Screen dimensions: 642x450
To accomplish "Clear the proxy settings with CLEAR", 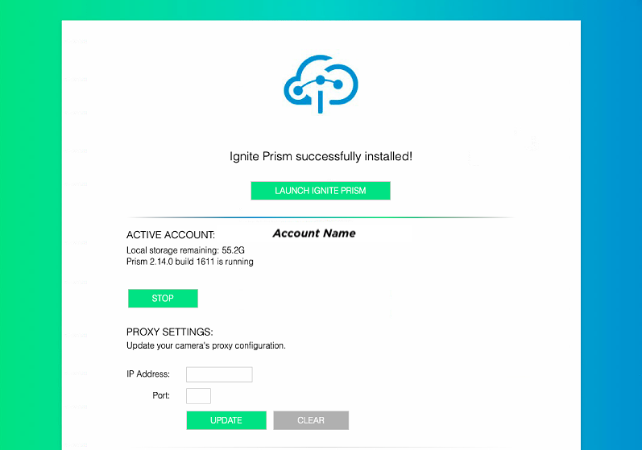I will pos(311,420).
